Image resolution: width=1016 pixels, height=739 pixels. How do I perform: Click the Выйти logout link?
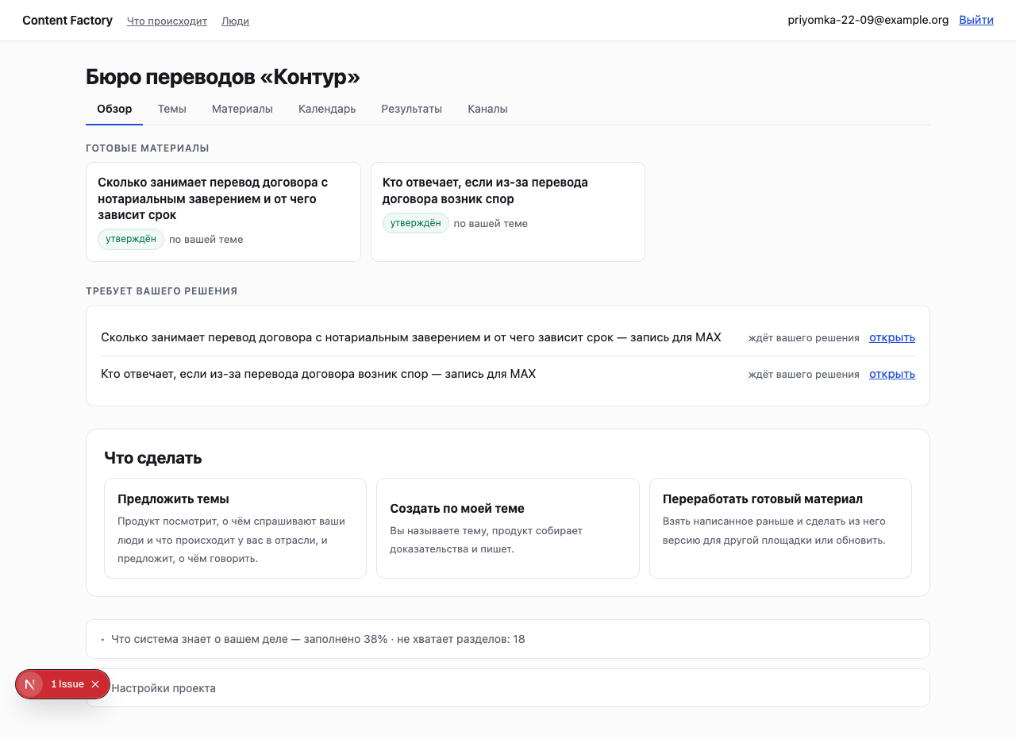(x=976, y=20)
